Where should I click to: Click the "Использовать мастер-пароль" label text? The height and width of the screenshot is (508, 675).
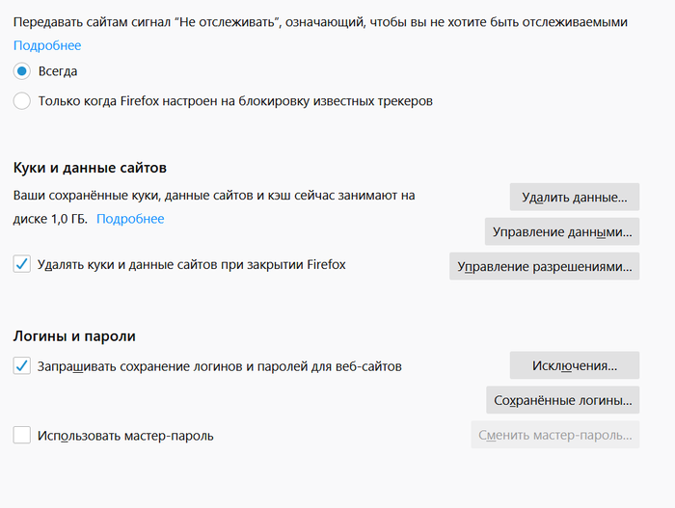[125, 436]
